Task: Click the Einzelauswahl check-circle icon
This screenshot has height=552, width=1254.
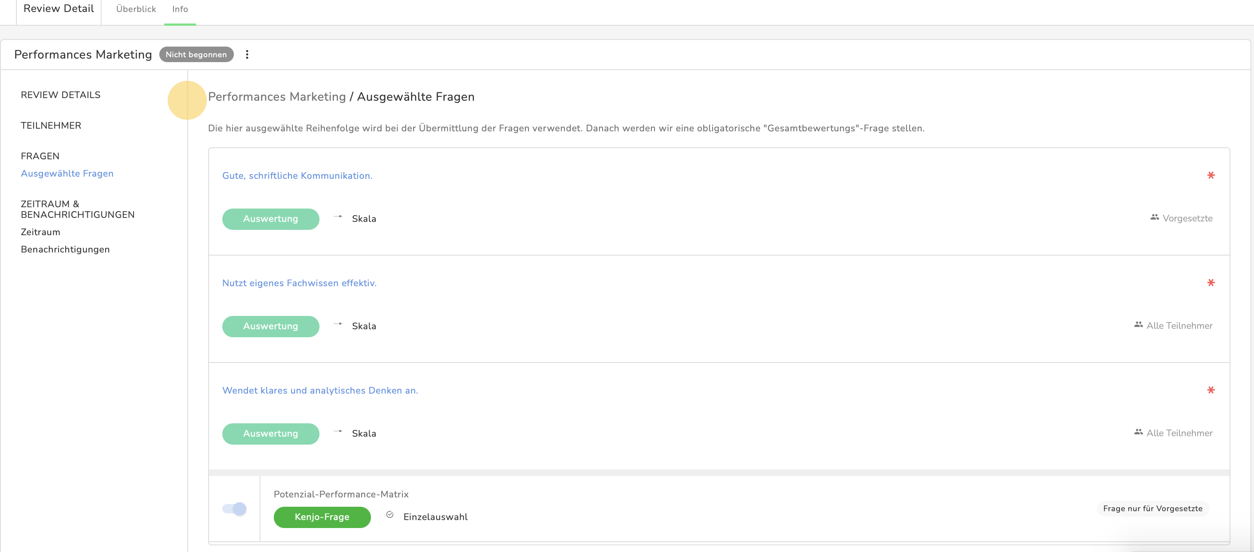Action: click(390, 515)
